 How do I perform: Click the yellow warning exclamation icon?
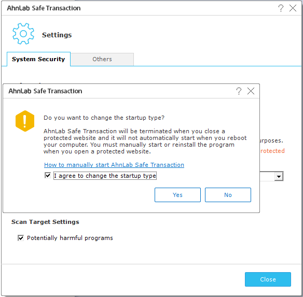coord(25,121)
